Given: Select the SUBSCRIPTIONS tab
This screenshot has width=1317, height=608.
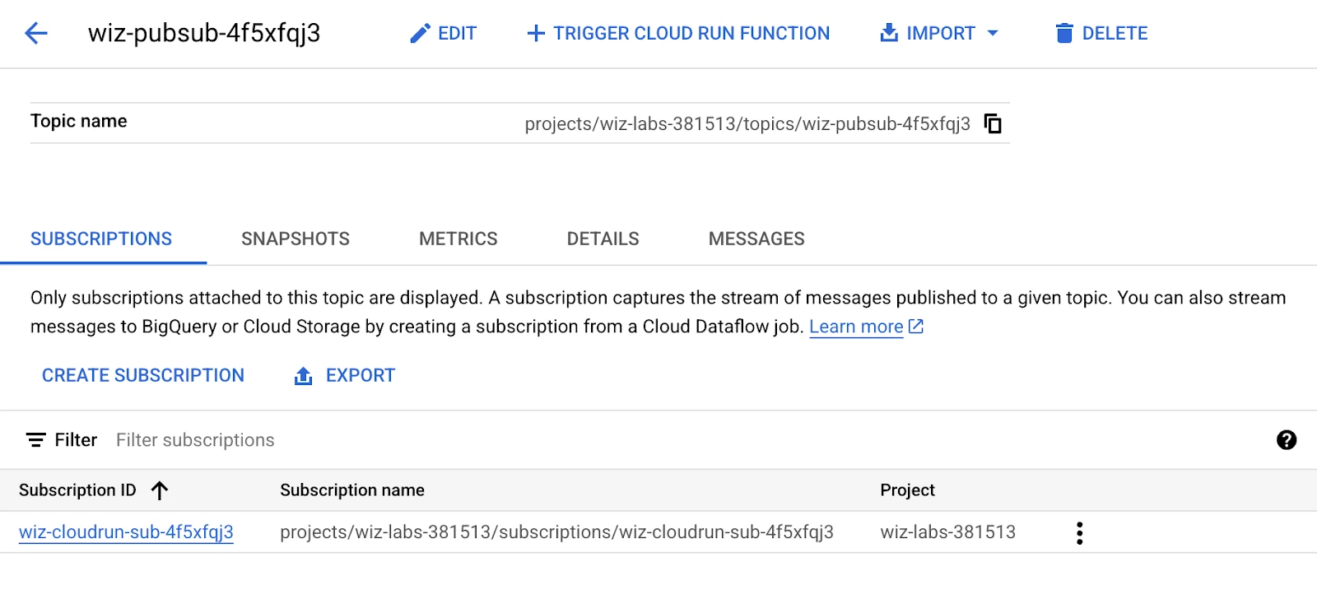Looking at the screenshot, I should click(101, 239).
